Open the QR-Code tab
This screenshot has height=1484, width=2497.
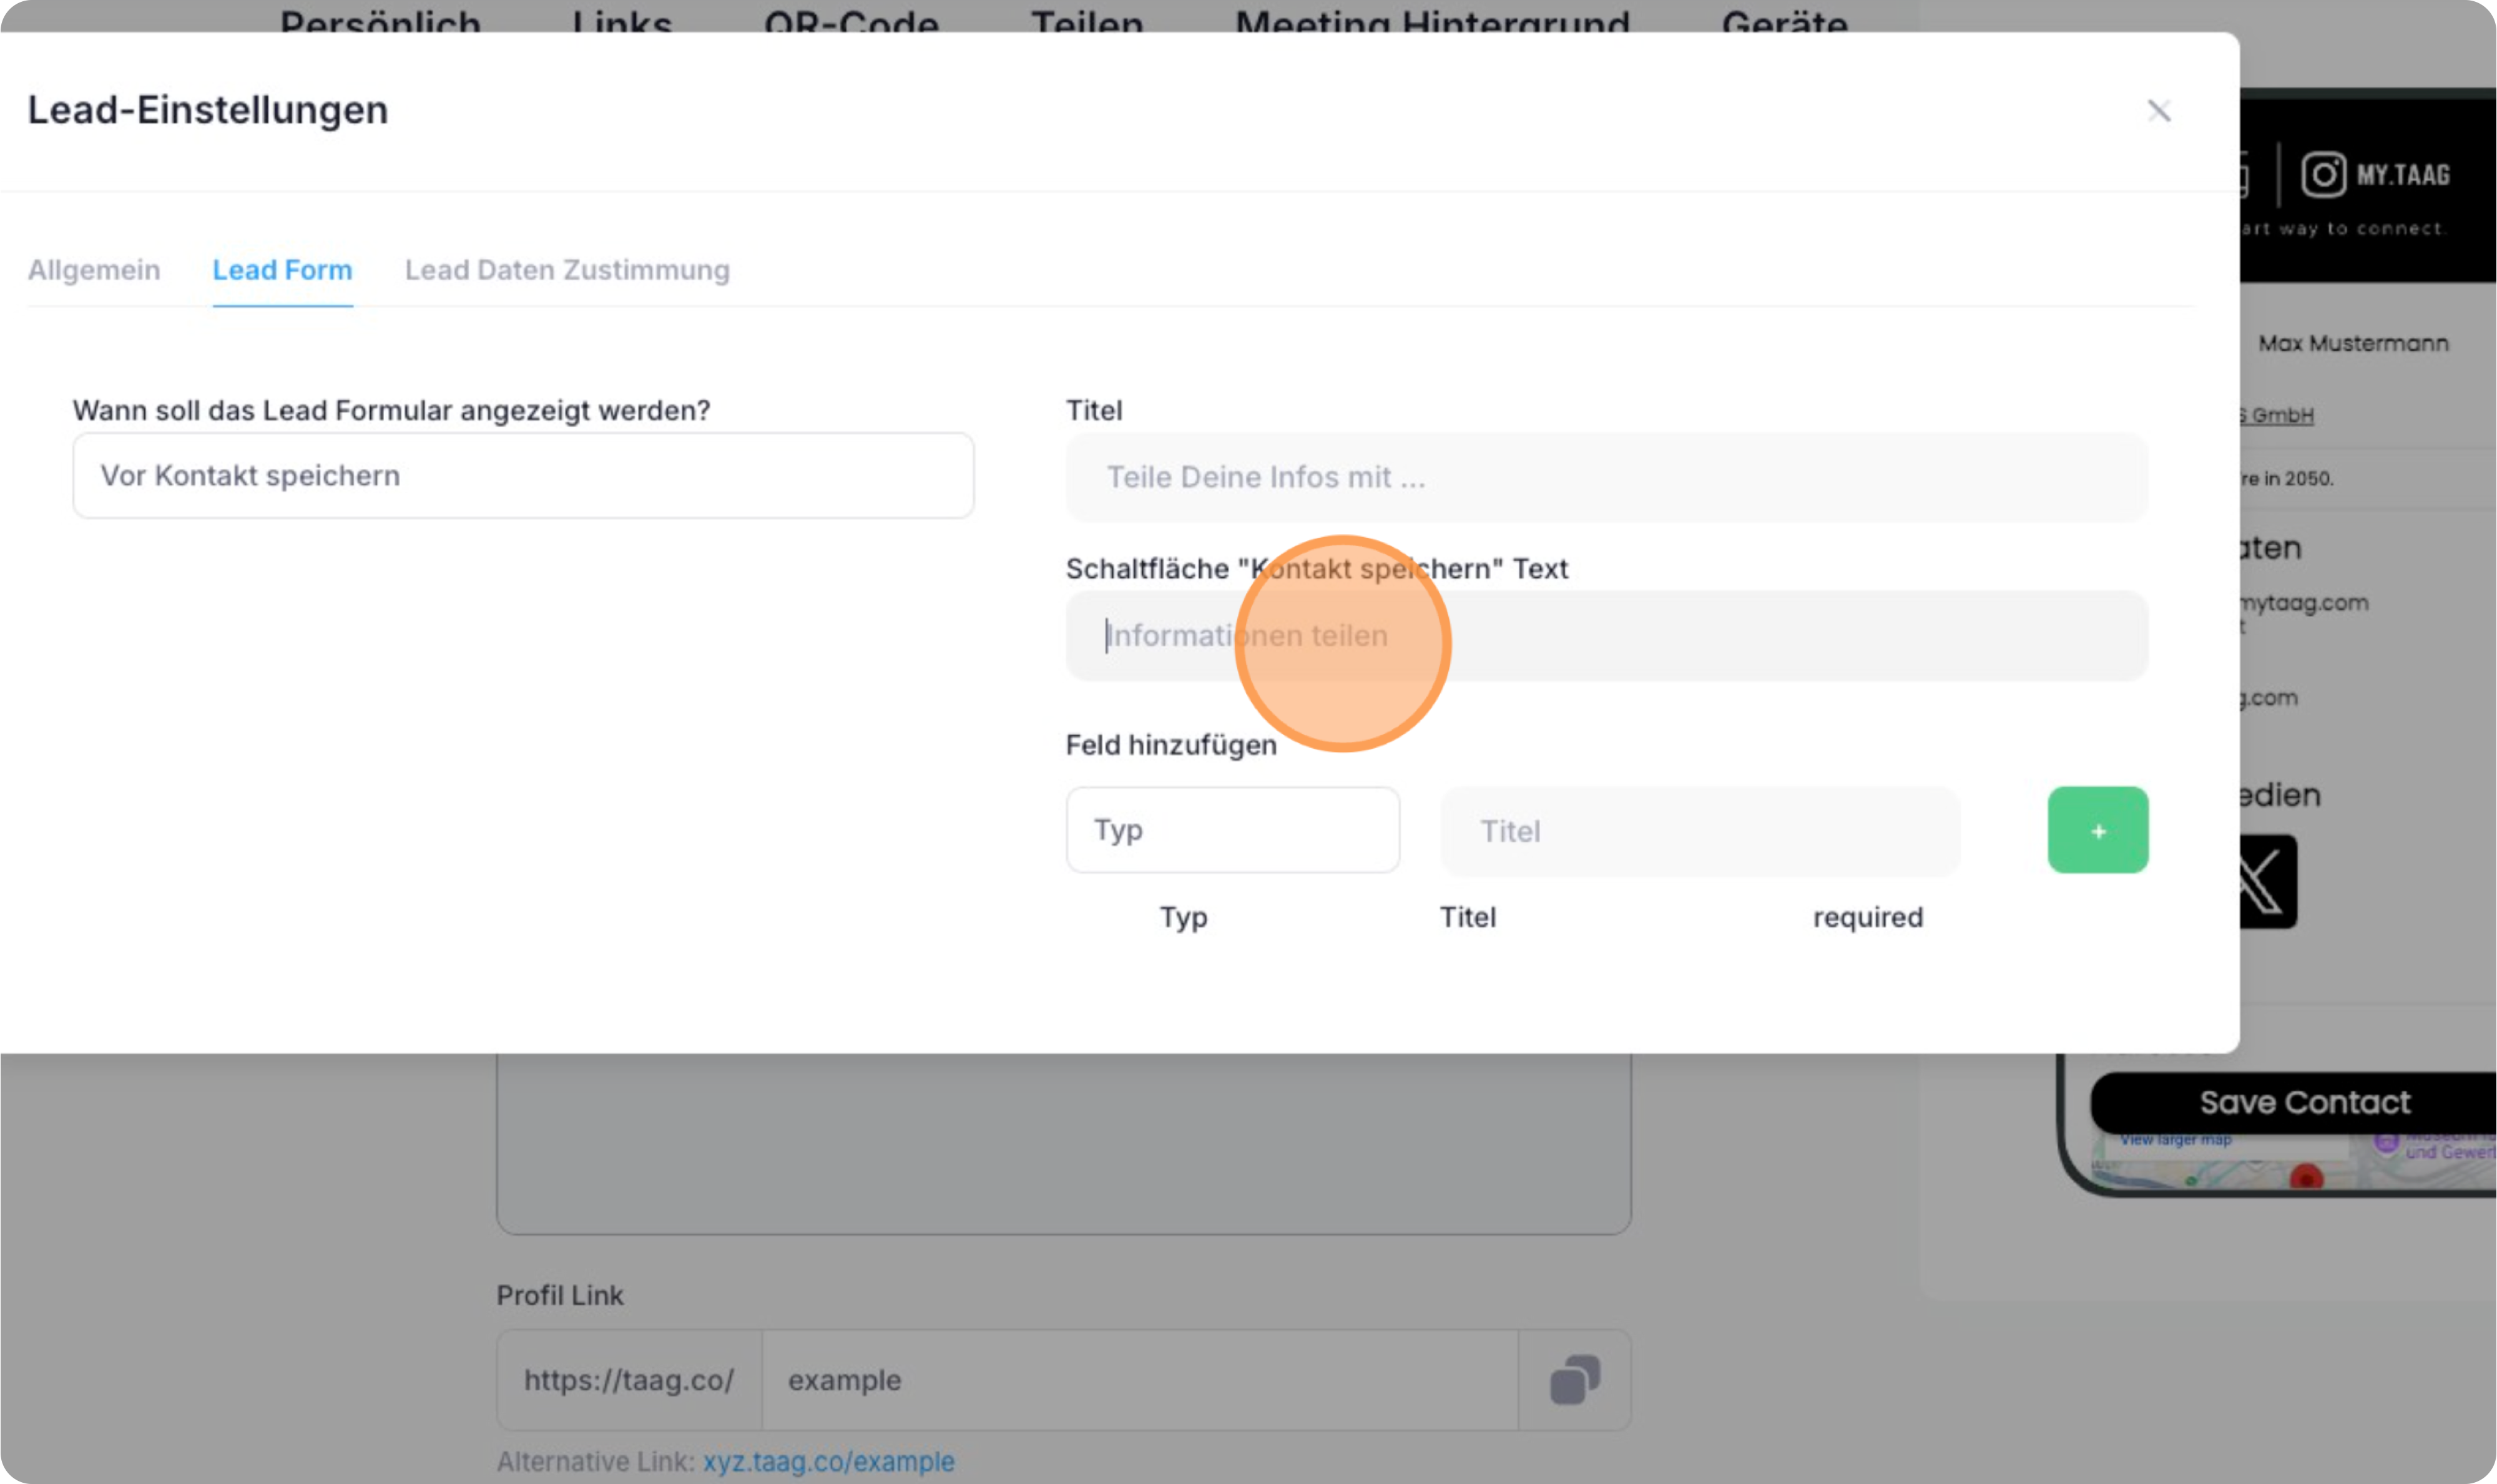(x=851, y=20)
